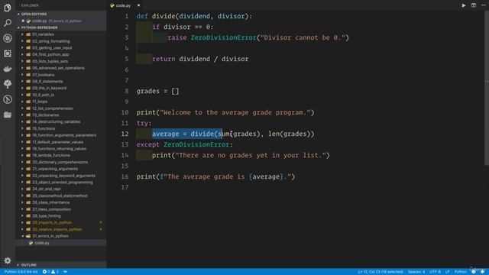489x275 pixels.
Task: Expand the 15_functions folder
Action: [22, 128]
